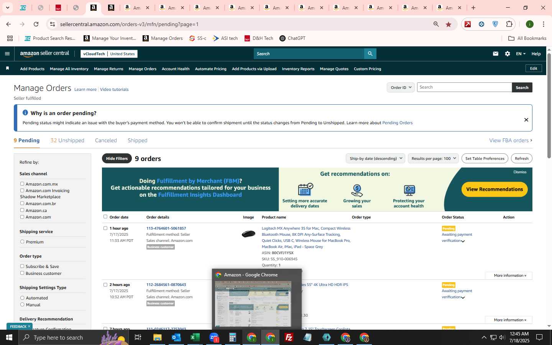552x345 pixels.
Task: Open order link 112-2684561-0870643
Action: tap(166, 284)
